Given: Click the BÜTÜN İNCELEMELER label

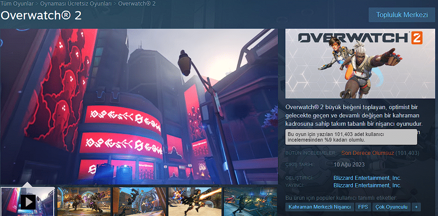Looking at the screenshot, I should coord(311,154).
